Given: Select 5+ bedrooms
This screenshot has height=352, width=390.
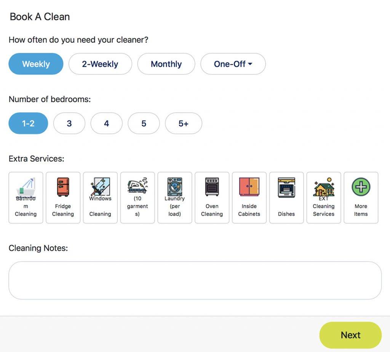Looking at the screenshot, I should (184, 123).
